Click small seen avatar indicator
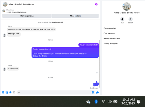 (97, 73)
